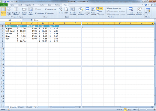Jump to first sheet tab arrow
This screenshot has width=156, height=111.
pos(1,107)
